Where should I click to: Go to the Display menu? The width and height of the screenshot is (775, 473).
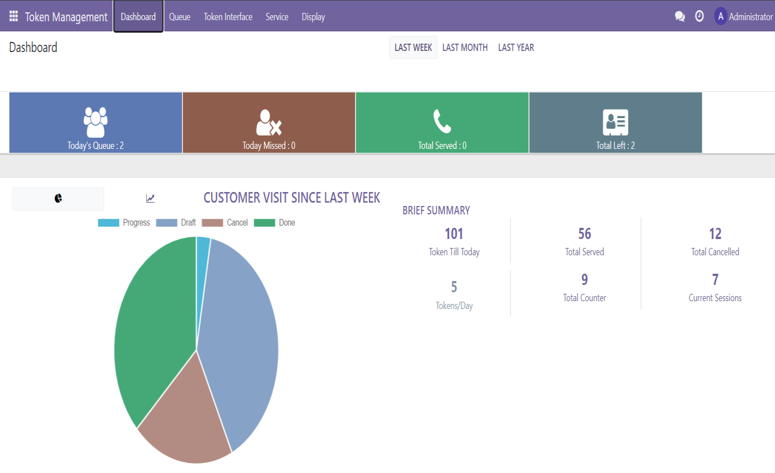tap(313, 17)
